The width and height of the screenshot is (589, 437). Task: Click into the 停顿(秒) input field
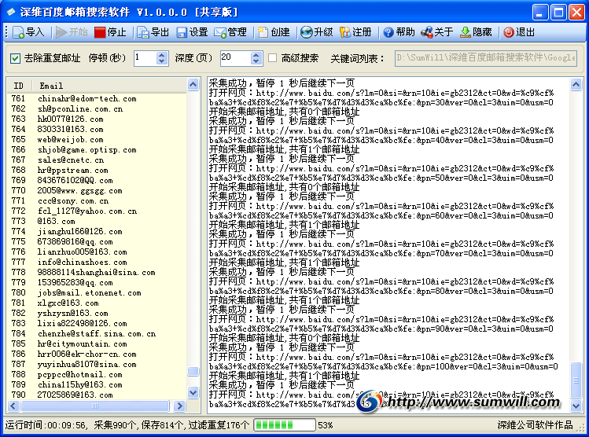click(x=145, y=58)
